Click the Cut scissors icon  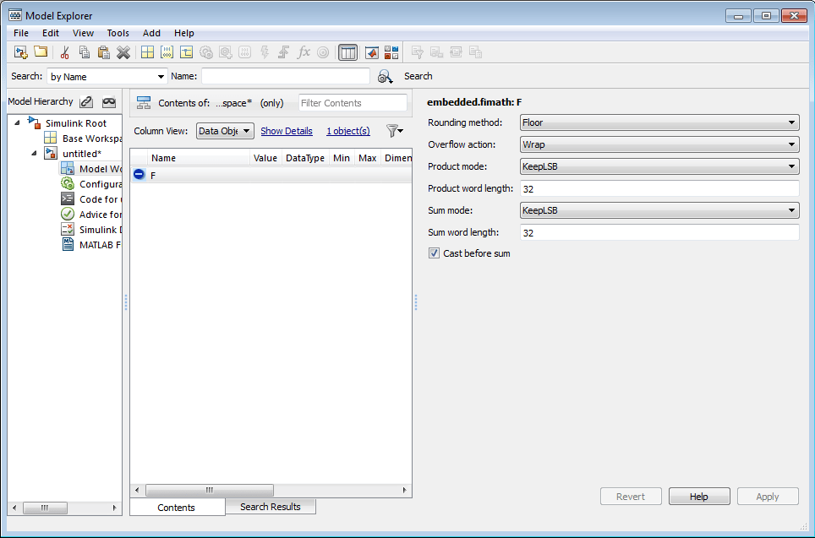(65, 52)
